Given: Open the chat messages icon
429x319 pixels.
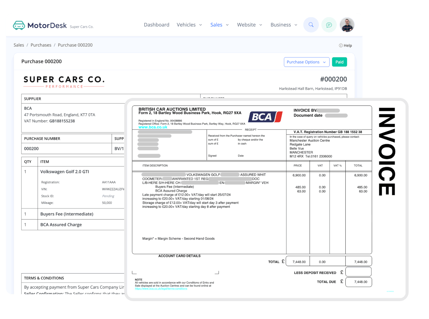Looking at the screenshot, I should coord(329,25).
